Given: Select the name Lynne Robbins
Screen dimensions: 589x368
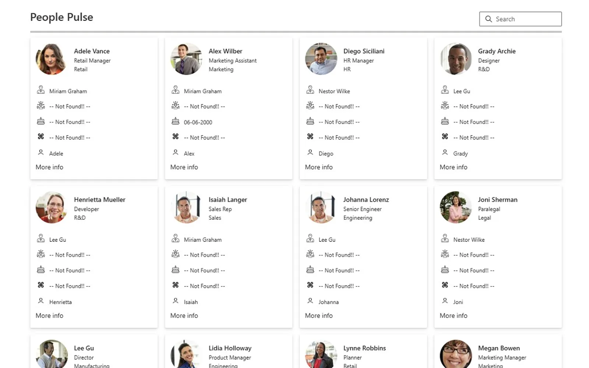Looking at the screenshot, I should pos(364,348).
